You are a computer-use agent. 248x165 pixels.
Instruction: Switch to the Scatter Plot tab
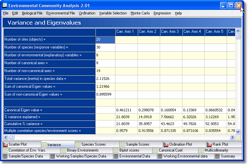point(22,144)
